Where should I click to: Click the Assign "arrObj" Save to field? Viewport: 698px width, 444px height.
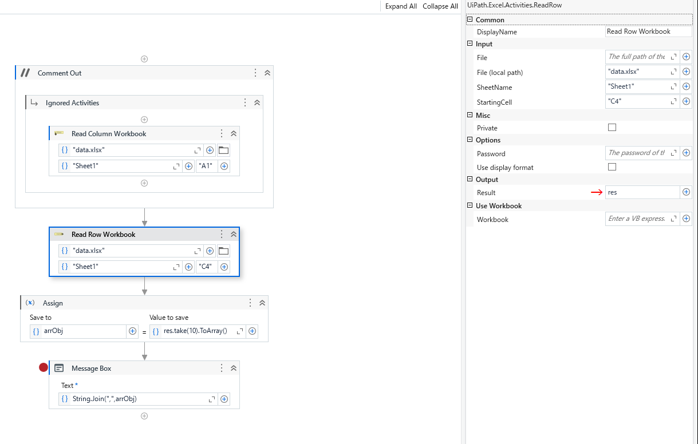pyautogui.click(x=78, y=331)
